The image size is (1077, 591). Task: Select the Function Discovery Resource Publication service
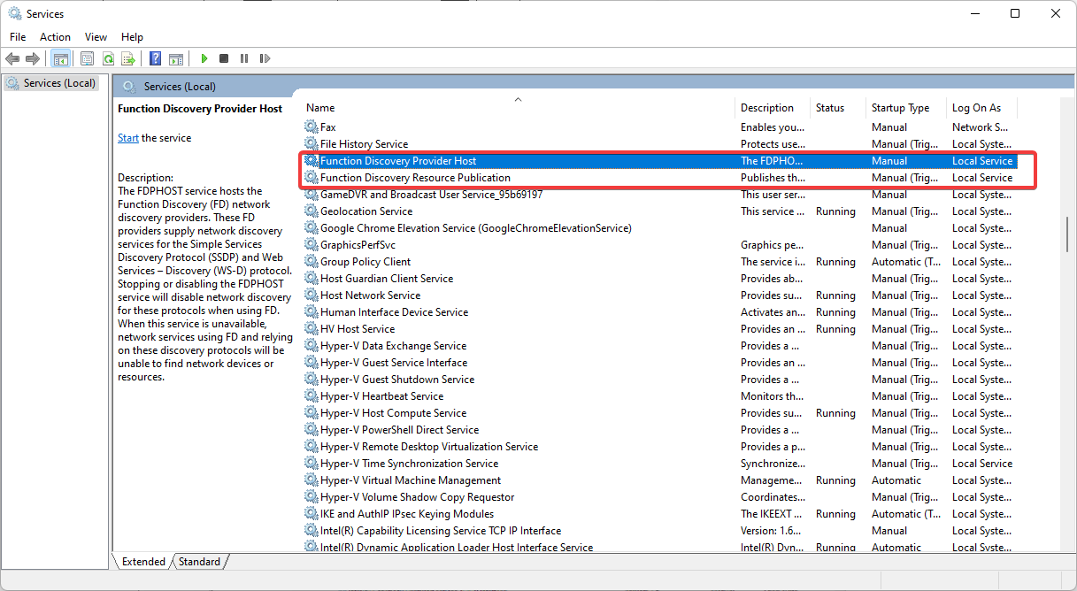[x=659, y=178]
